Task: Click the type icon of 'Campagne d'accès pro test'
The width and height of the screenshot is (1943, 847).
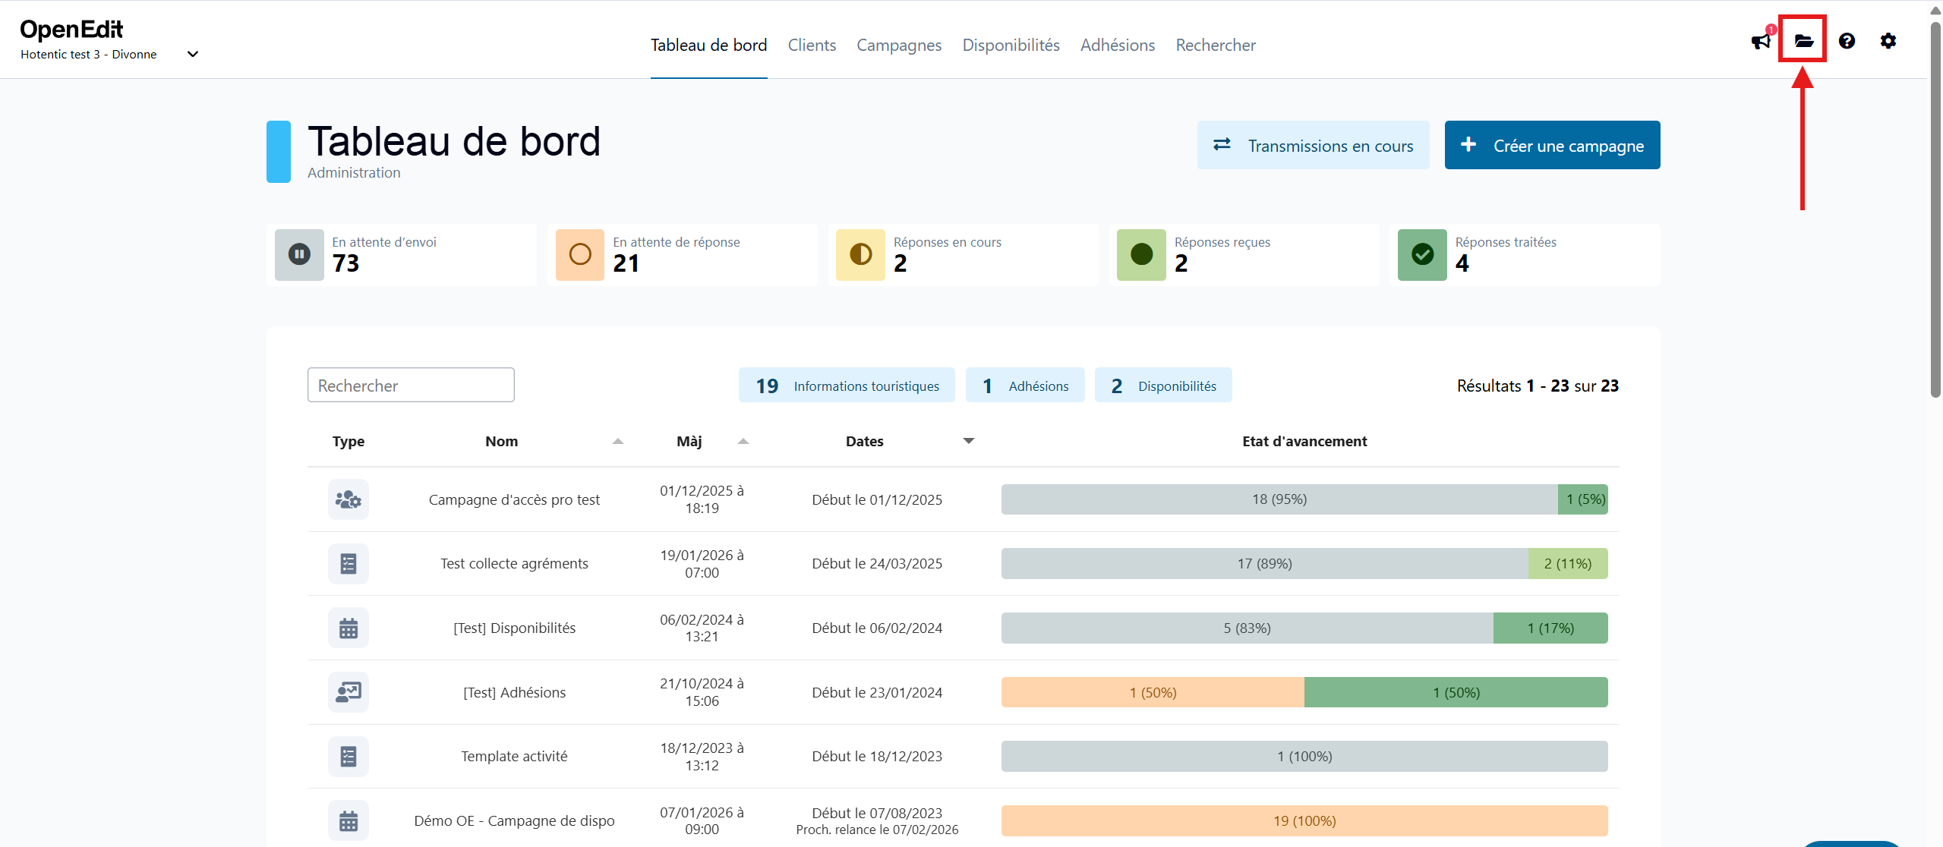Action: pos(348,499)
